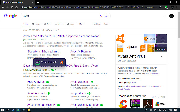
Task: Open Windows taskbar search
Action: point(8,110)
